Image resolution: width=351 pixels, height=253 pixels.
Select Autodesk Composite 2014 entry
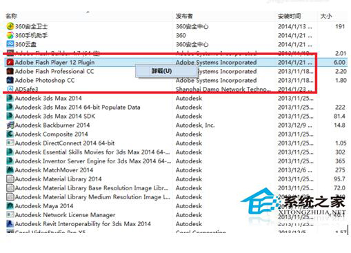52,134
